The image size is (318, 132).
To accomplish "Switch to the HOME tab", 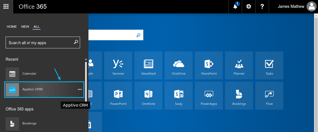I will click(12, 27).
